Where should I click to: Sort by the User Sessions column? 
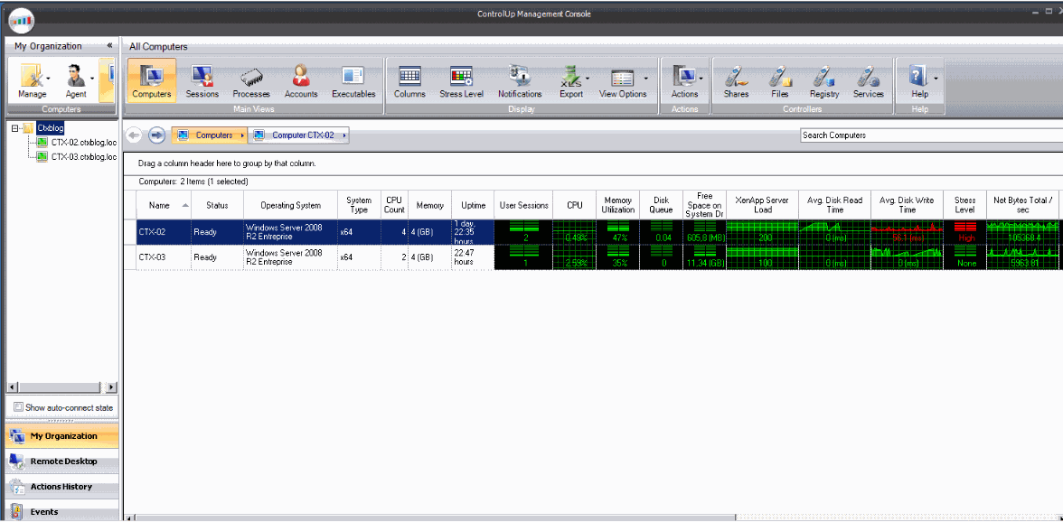pos(523,205)
